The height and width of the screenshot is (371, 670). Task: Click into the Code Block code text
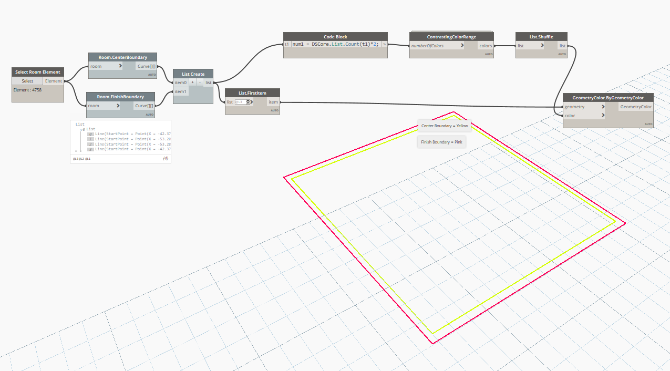click(x=335, y=45)
